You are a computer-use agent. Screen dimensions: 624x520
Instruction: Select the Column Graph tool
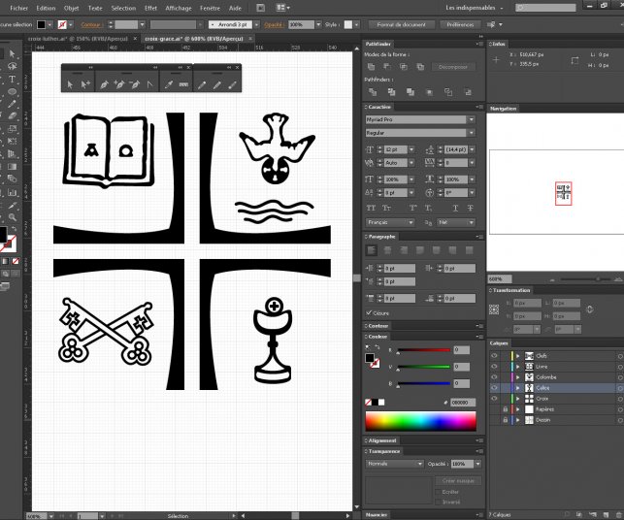coord(12,192)
